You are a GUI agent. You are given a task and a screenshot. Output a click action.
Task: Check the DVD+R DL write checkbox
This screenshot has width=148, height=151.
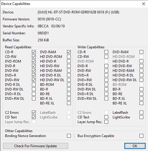coord(106,94)
